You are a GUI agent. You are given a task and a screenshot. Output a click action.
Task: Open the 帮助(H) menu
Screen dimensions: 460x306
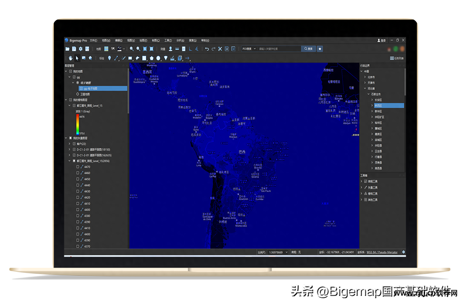[x=205, y=40]
